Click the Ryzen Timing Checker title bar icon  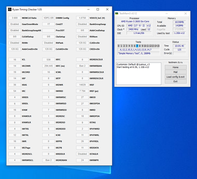10,9
